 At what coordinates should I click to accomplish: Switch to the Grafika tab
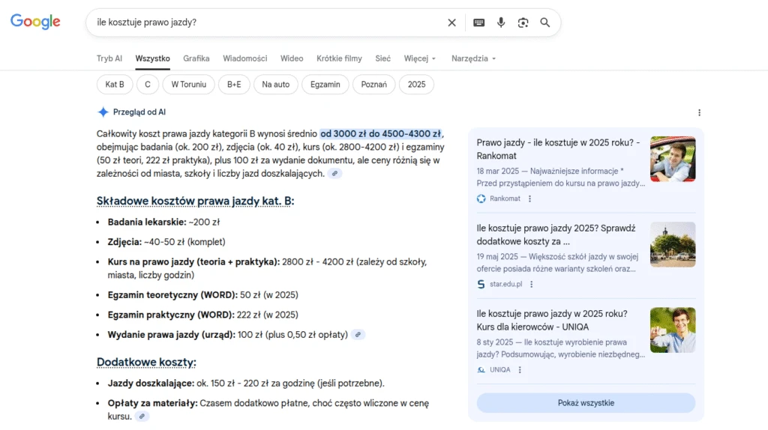196,58
